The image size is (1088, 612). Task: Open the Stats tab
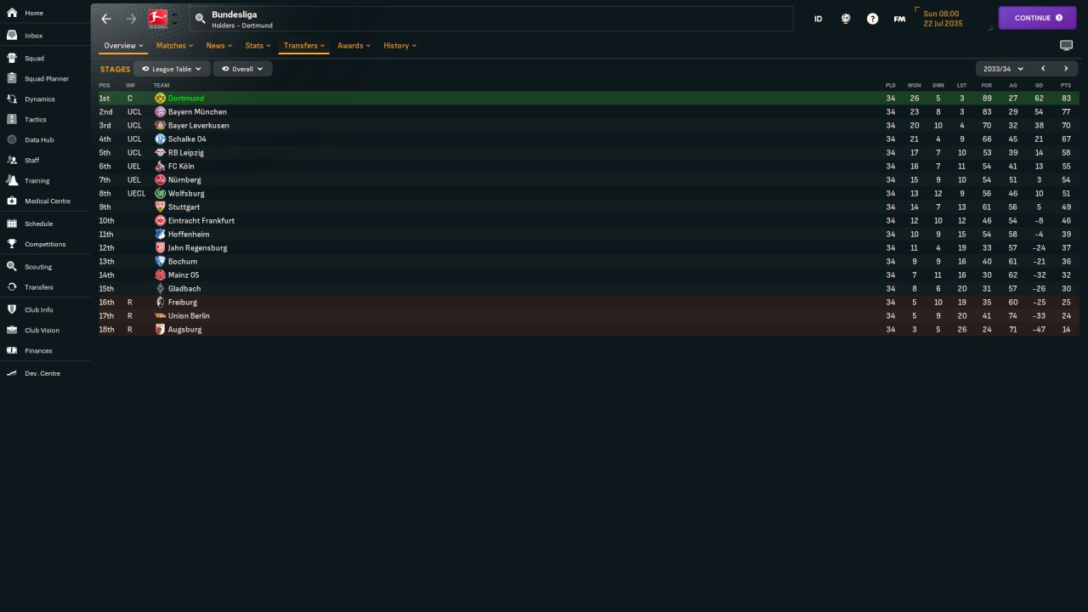click(x=258, y=46)
